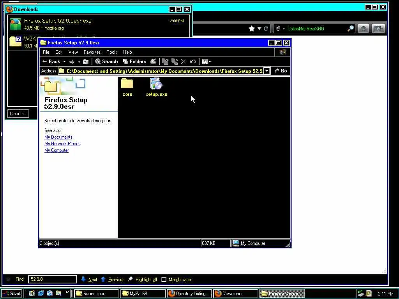Go back using the Back arrow button
The height and width of the screenshot is (299, 399).
click(x=51, y=62)
